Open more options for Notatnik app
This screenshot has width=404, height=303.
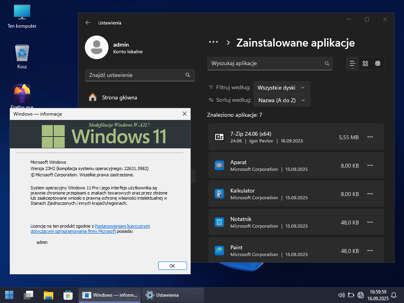pyautogui.click(x=370, y=222)
